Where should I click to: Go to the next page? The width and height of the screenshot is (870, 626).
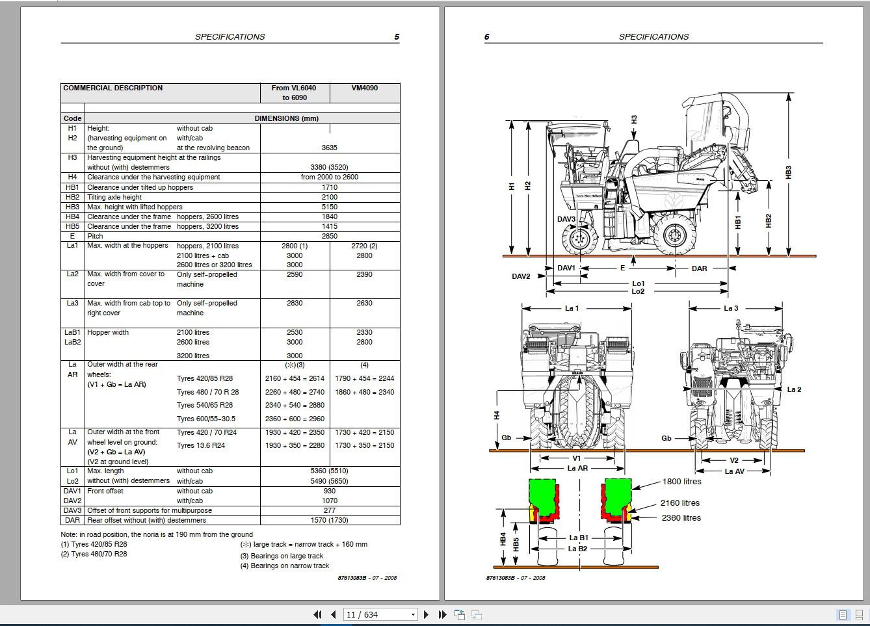pyautogui.click(x=426, y=614)
